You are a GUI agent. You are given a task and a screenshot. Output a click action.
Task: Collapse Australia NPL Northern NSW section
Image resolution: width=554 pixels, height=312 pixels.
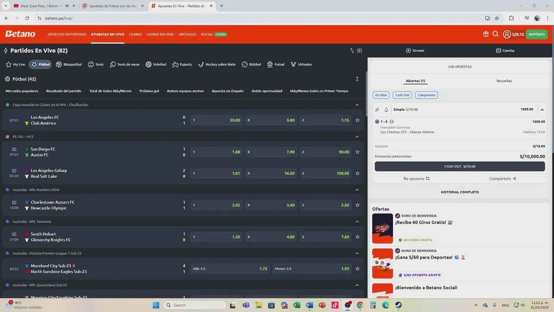tap(357, 190)
